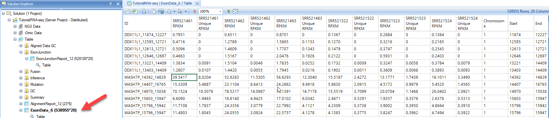The height and width of the screenshot is (118, 549).
Task: Open the copy pages dropdown arrow
Action: point(174,11)
